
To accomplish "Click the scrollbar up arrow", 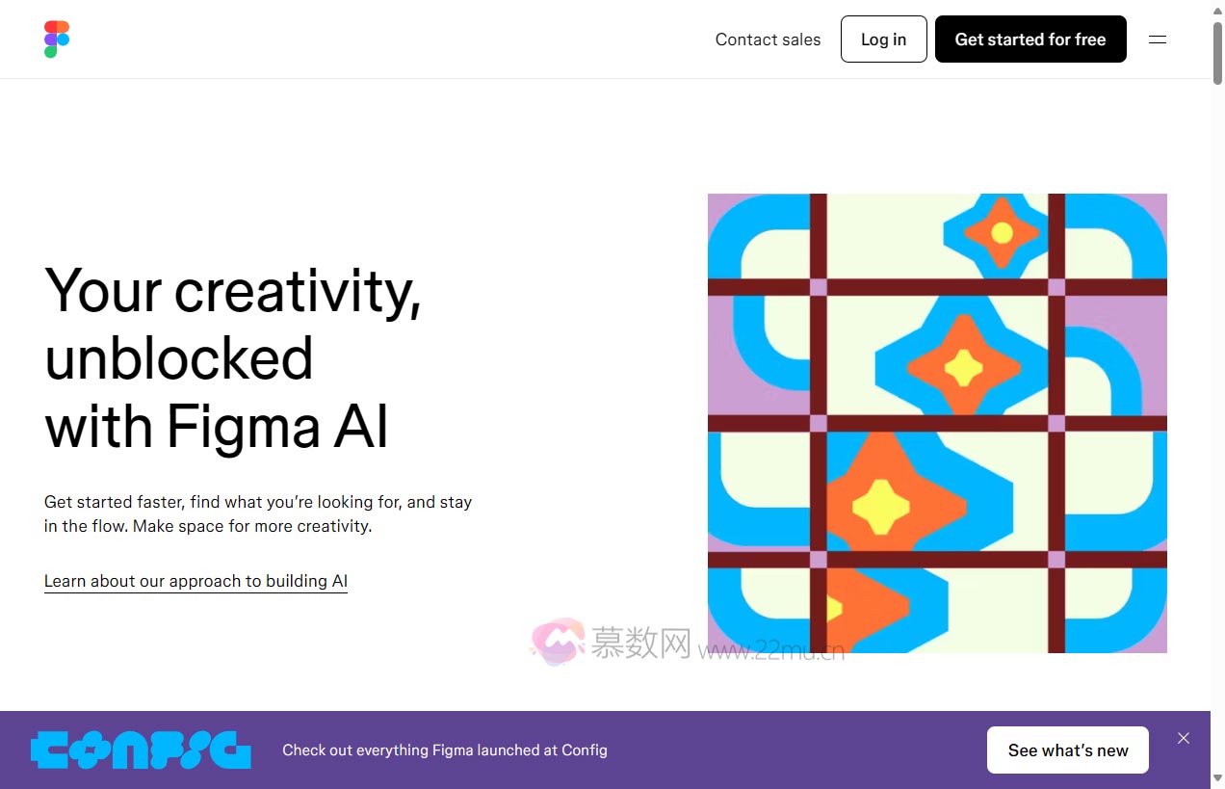I will tap(1217, 9).
